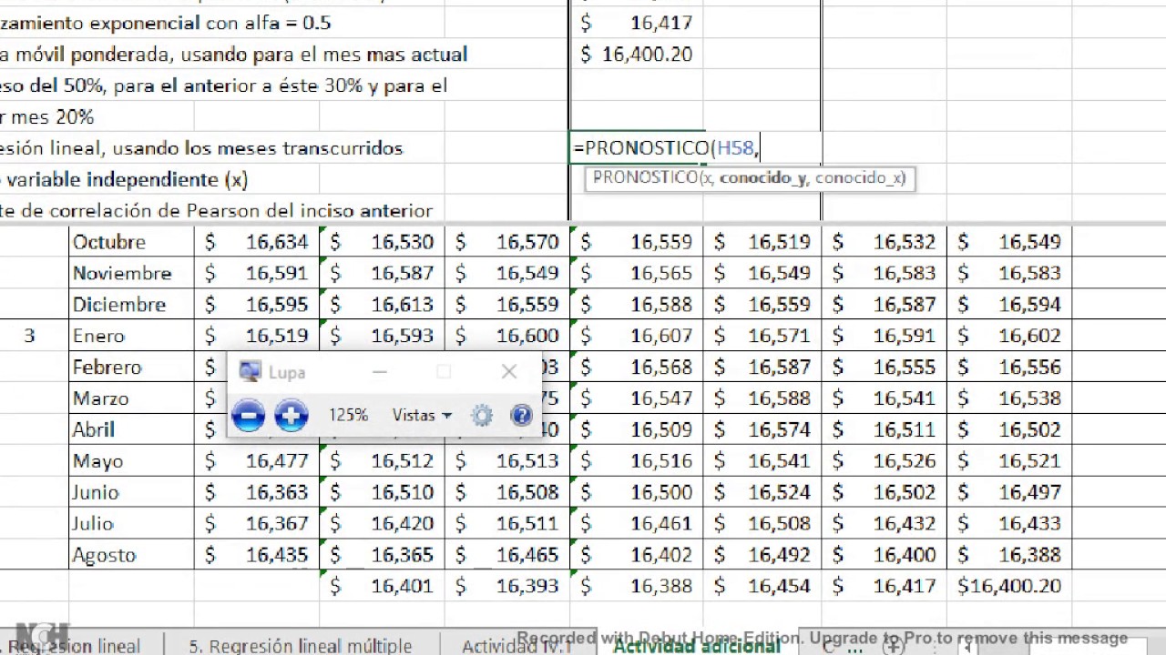1166x655 pixels.
Task: Click conocido_x argument in formula tooltip
Action: coord(858,178)
